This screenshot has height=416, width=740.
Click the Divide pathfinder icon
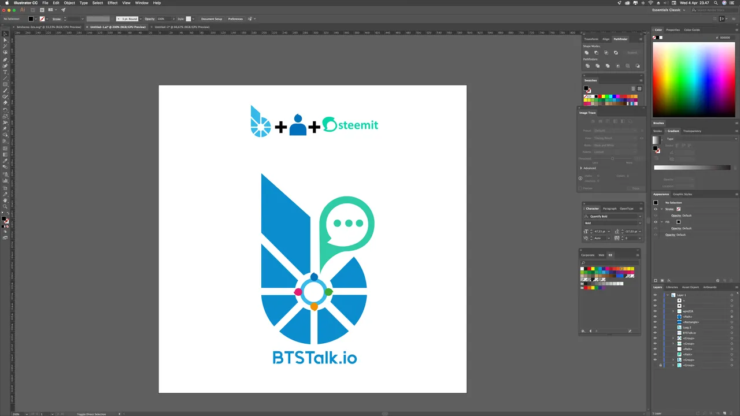pos(587,66)
